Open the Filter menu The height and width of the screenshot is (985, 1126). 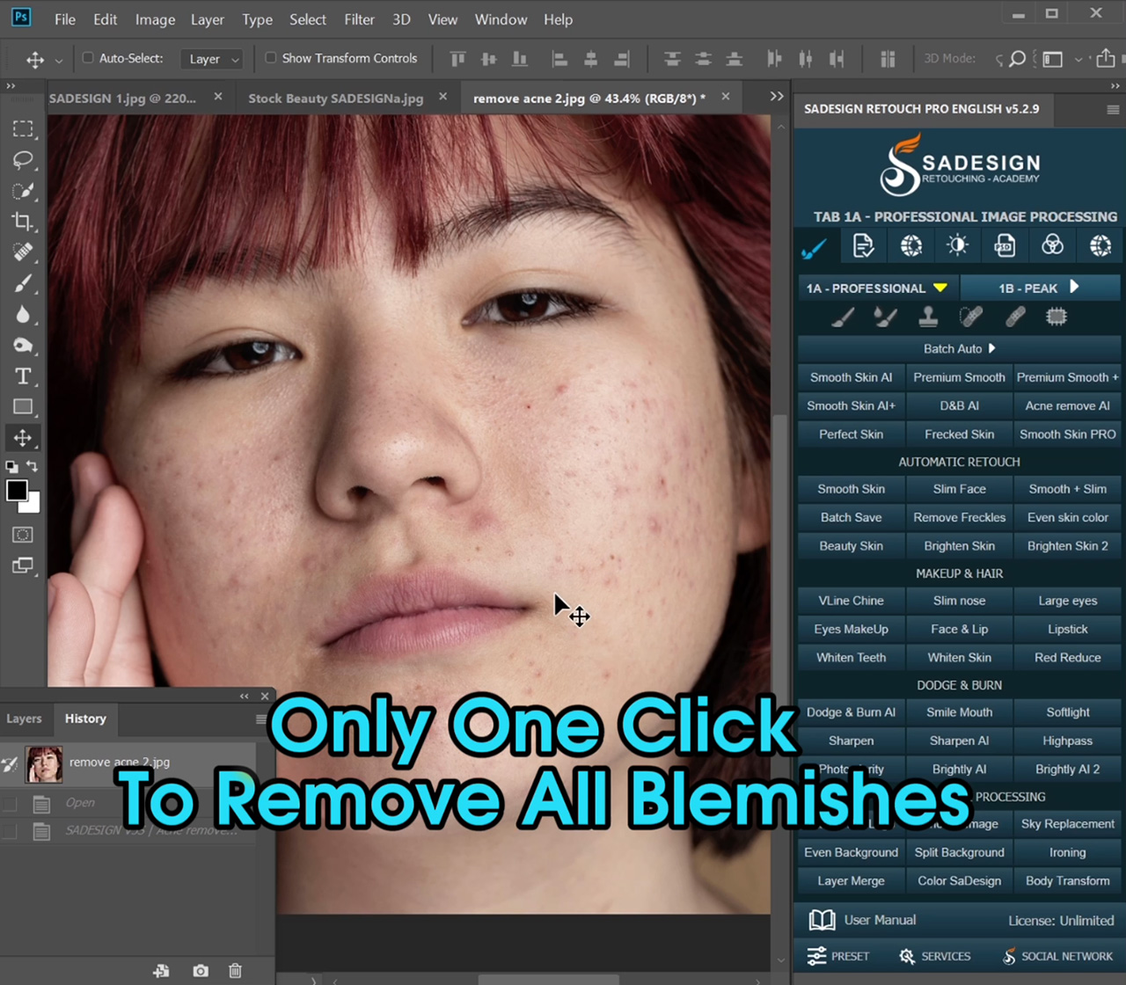[359, 19]
